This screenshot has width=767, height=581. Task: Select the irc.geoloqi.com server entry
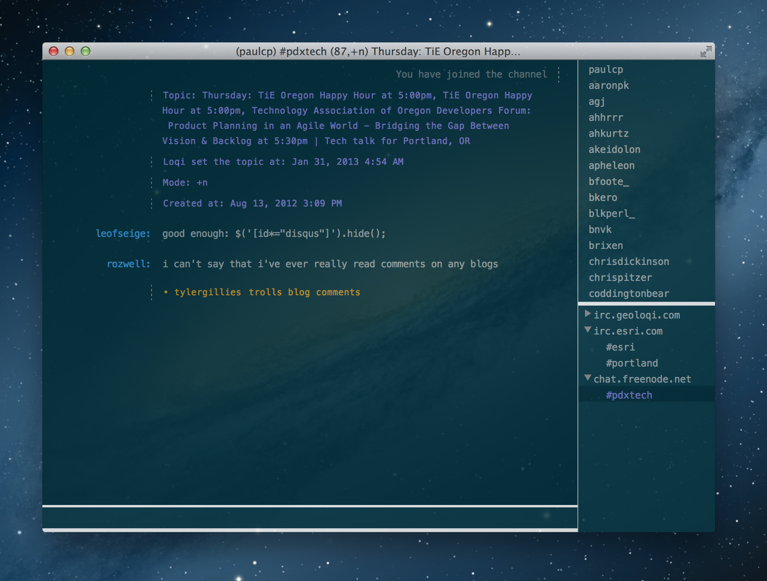tap(637, 315)
